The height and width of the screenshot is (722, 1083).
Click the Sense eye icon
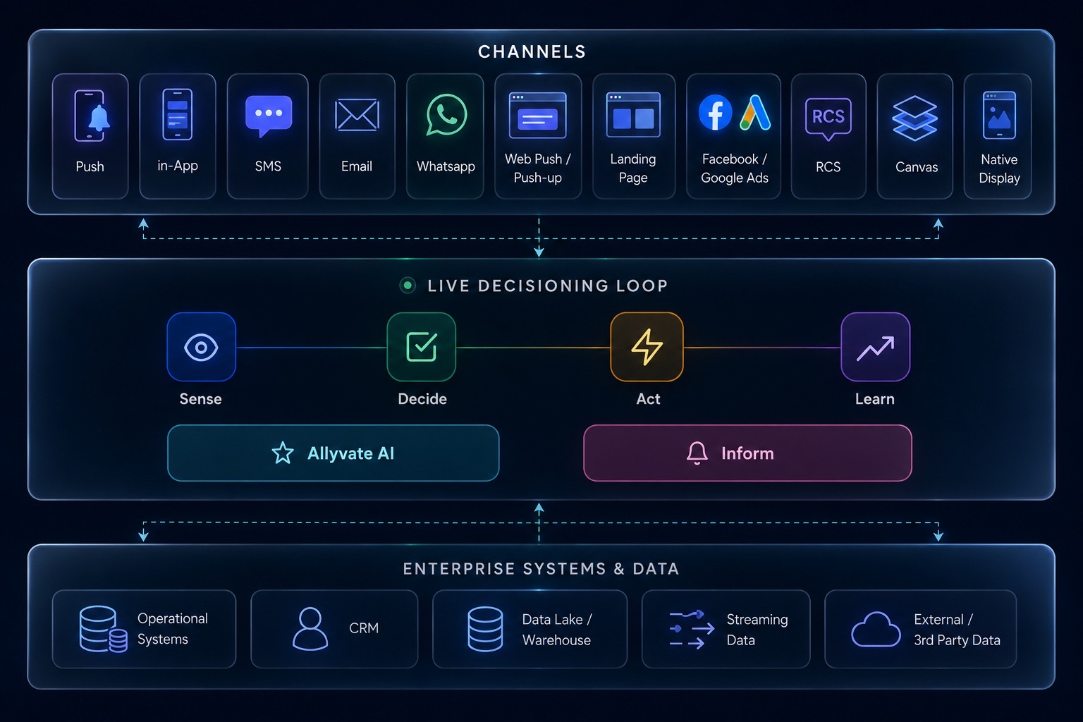tap(201, 347)
